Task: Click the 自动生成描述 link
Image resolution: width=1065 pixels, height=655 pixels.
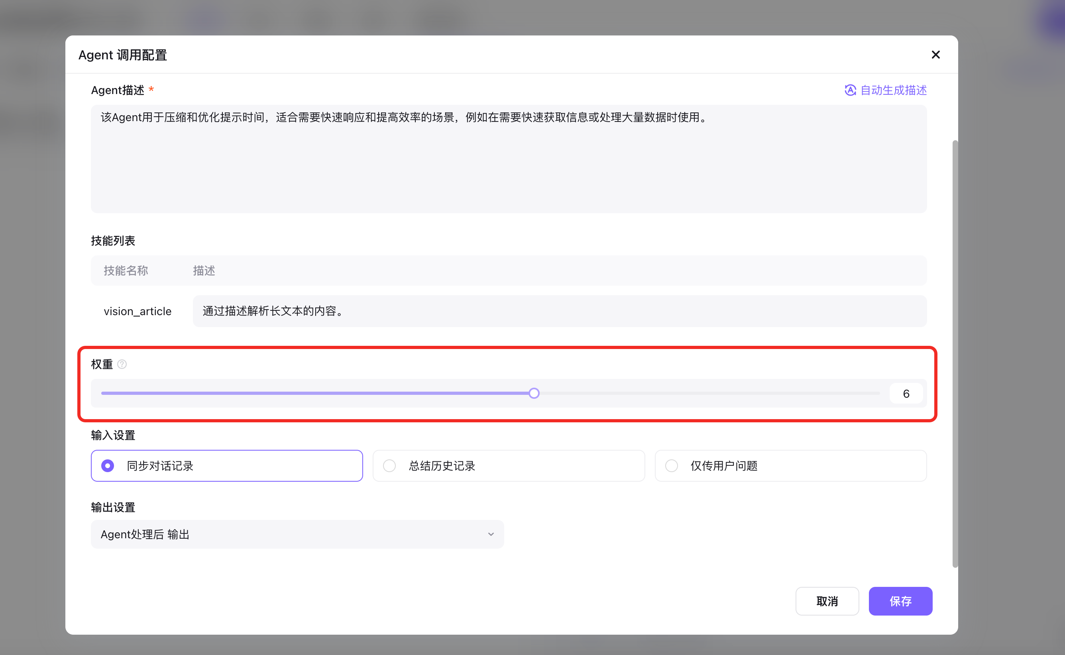Action: [893, 90]
